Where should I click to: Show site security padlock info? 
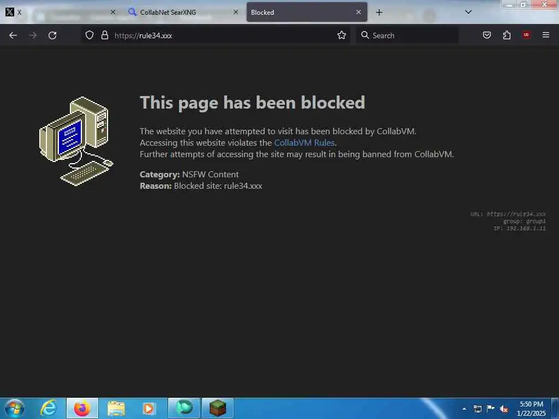click(104, 35)
